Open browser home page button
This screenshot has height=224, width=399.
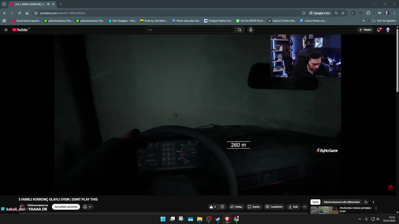point(27,13)
